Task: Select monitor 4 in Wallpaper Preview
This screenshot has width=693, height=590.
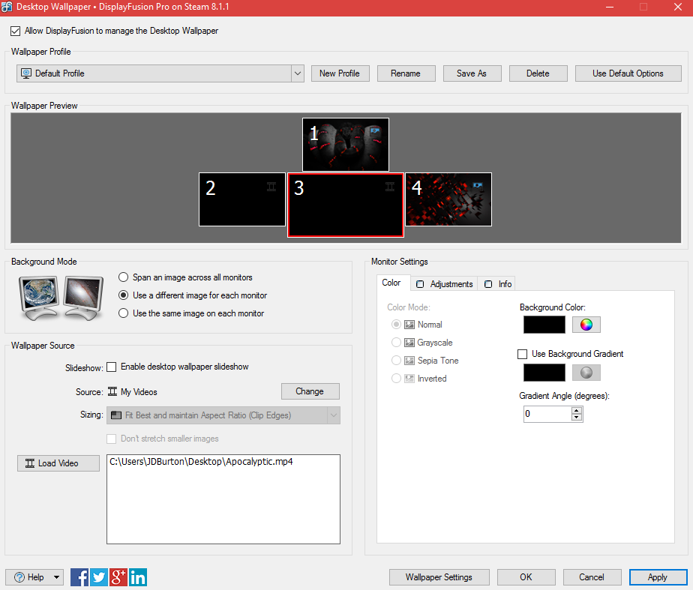Action: [448, 199]
